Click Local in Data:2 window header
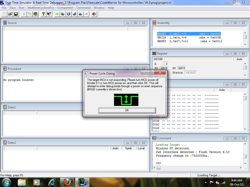 click(x=141, y=148)
